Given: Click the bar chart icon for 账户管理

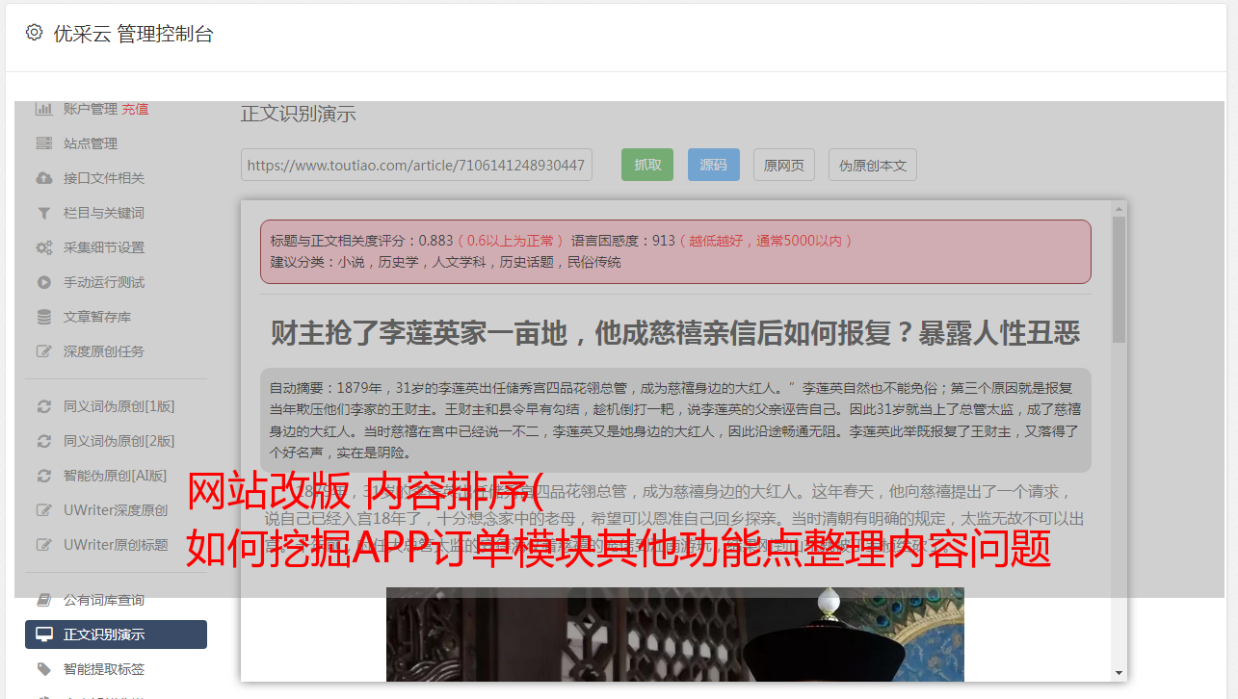Looking at the screenshot, I should (x=44, y=109).
